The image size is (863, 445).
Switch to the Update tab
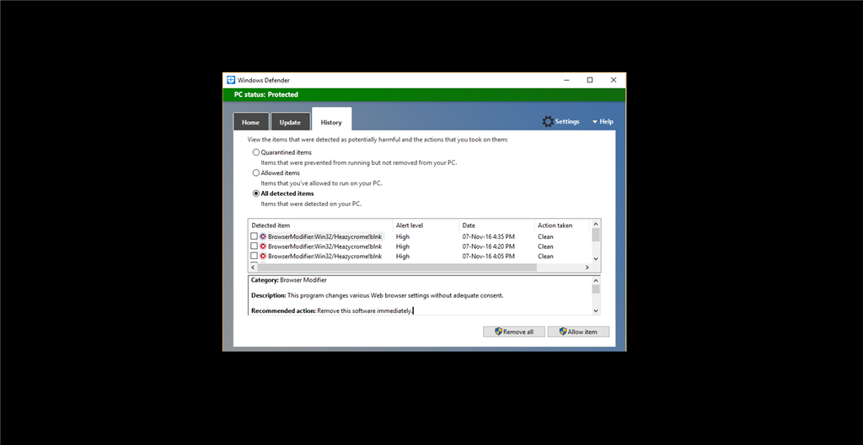pyautogui.click(x=290, y=122)
